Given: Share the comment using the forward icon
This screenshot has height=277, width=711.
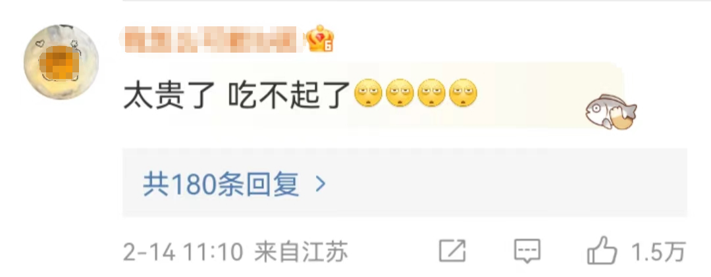Looking at the screenshot, I should pos(452,251).
